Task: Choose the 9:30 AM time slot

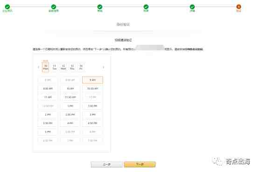Action: click(48, 89)
